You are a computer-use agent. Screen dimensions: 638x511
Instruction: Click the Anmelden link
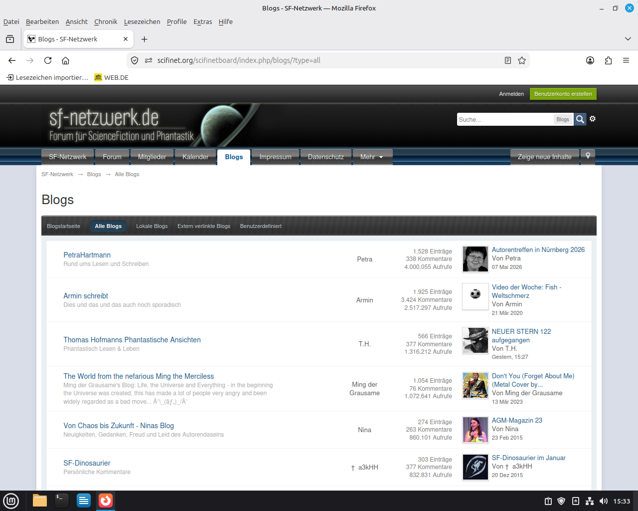tap(511, 94)
